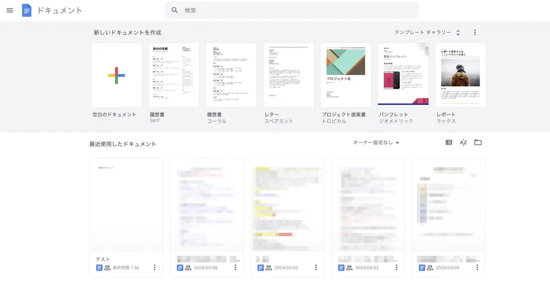Image resolution: width=550 pixels, height=283 pixels.
Task: Click the レポート label text
Action: [x=446, y=114]
